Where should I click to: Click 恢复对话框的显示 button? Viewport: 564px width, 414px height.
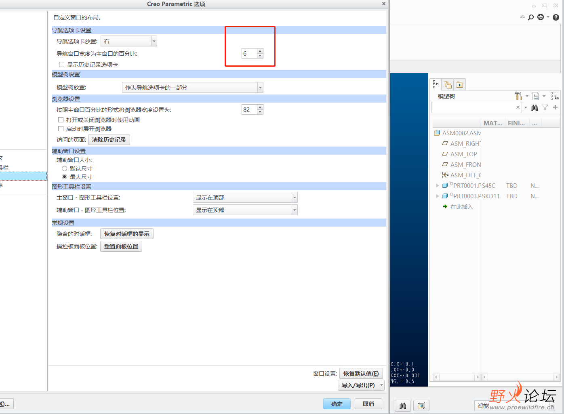[127, 234]
